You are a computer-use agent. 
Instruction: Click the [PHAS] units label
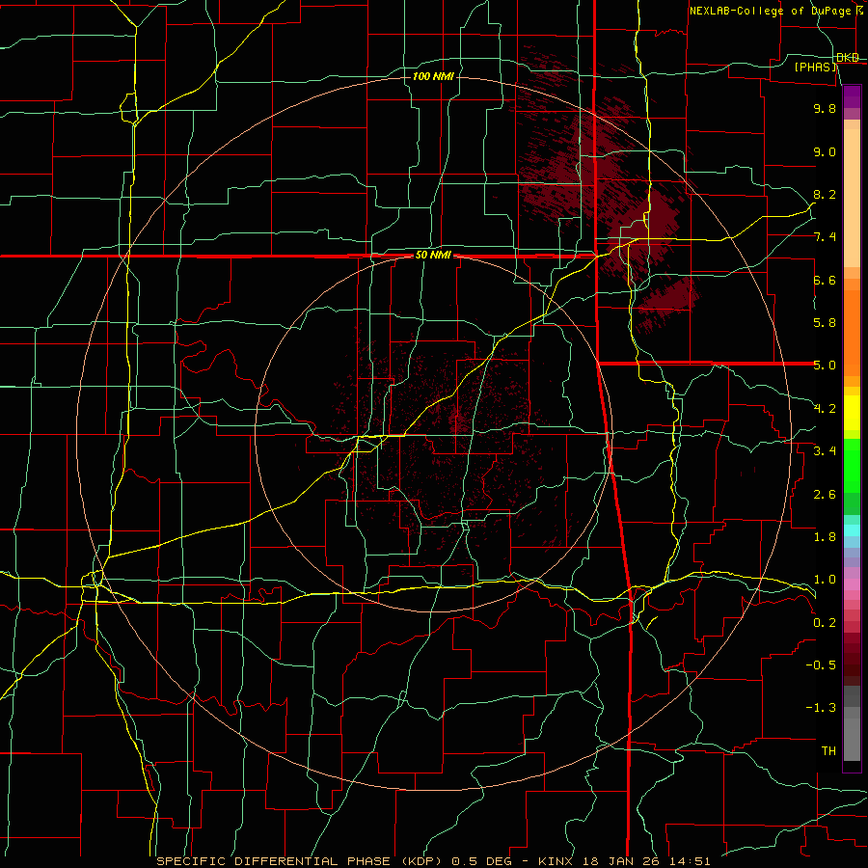[815, 67]
